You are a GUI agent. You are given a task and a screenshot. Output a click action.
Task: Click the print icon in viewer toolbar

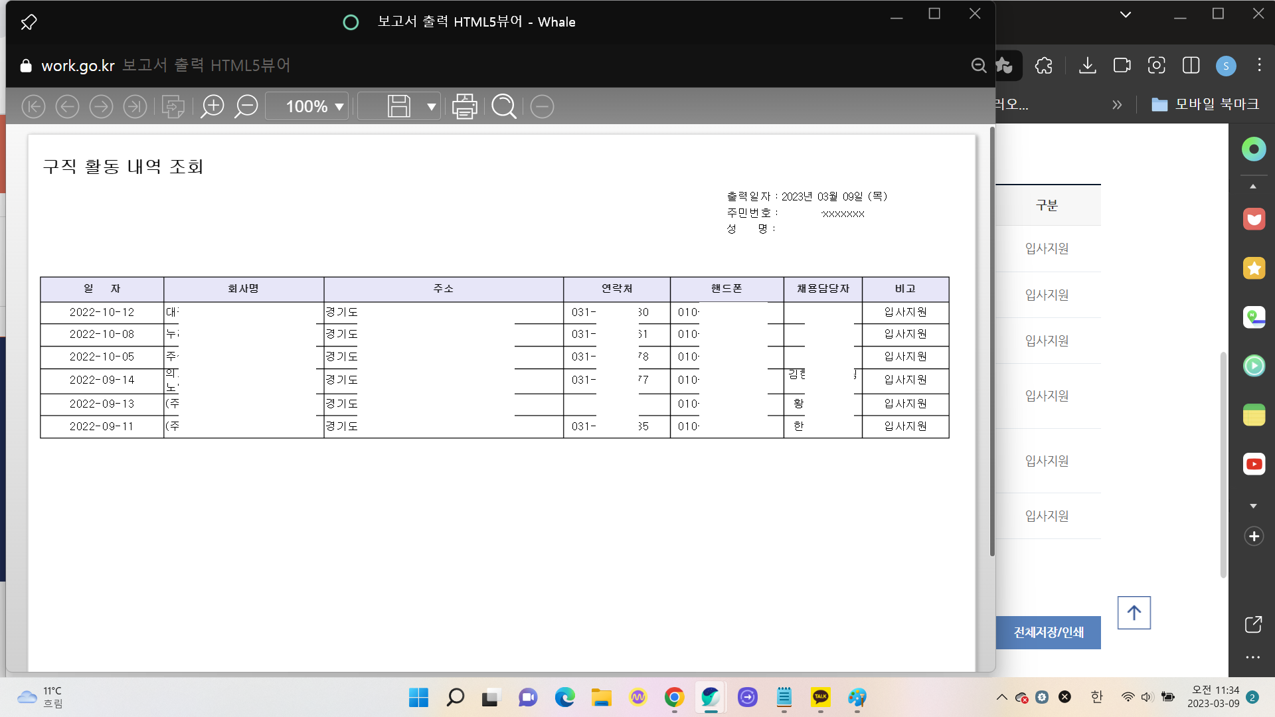464,106
